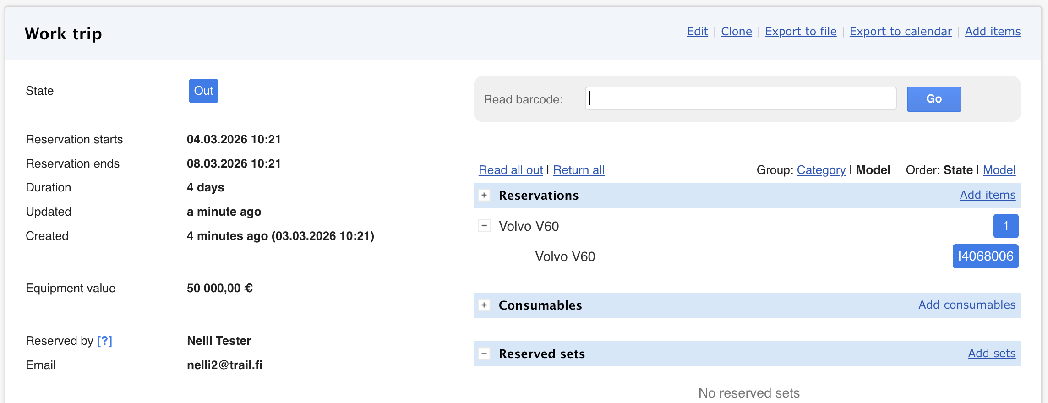Image resolution: width=1048 pixels, height=403 pixels.
Task: Focus the Read barcode input field
Action: coord(740,98)
